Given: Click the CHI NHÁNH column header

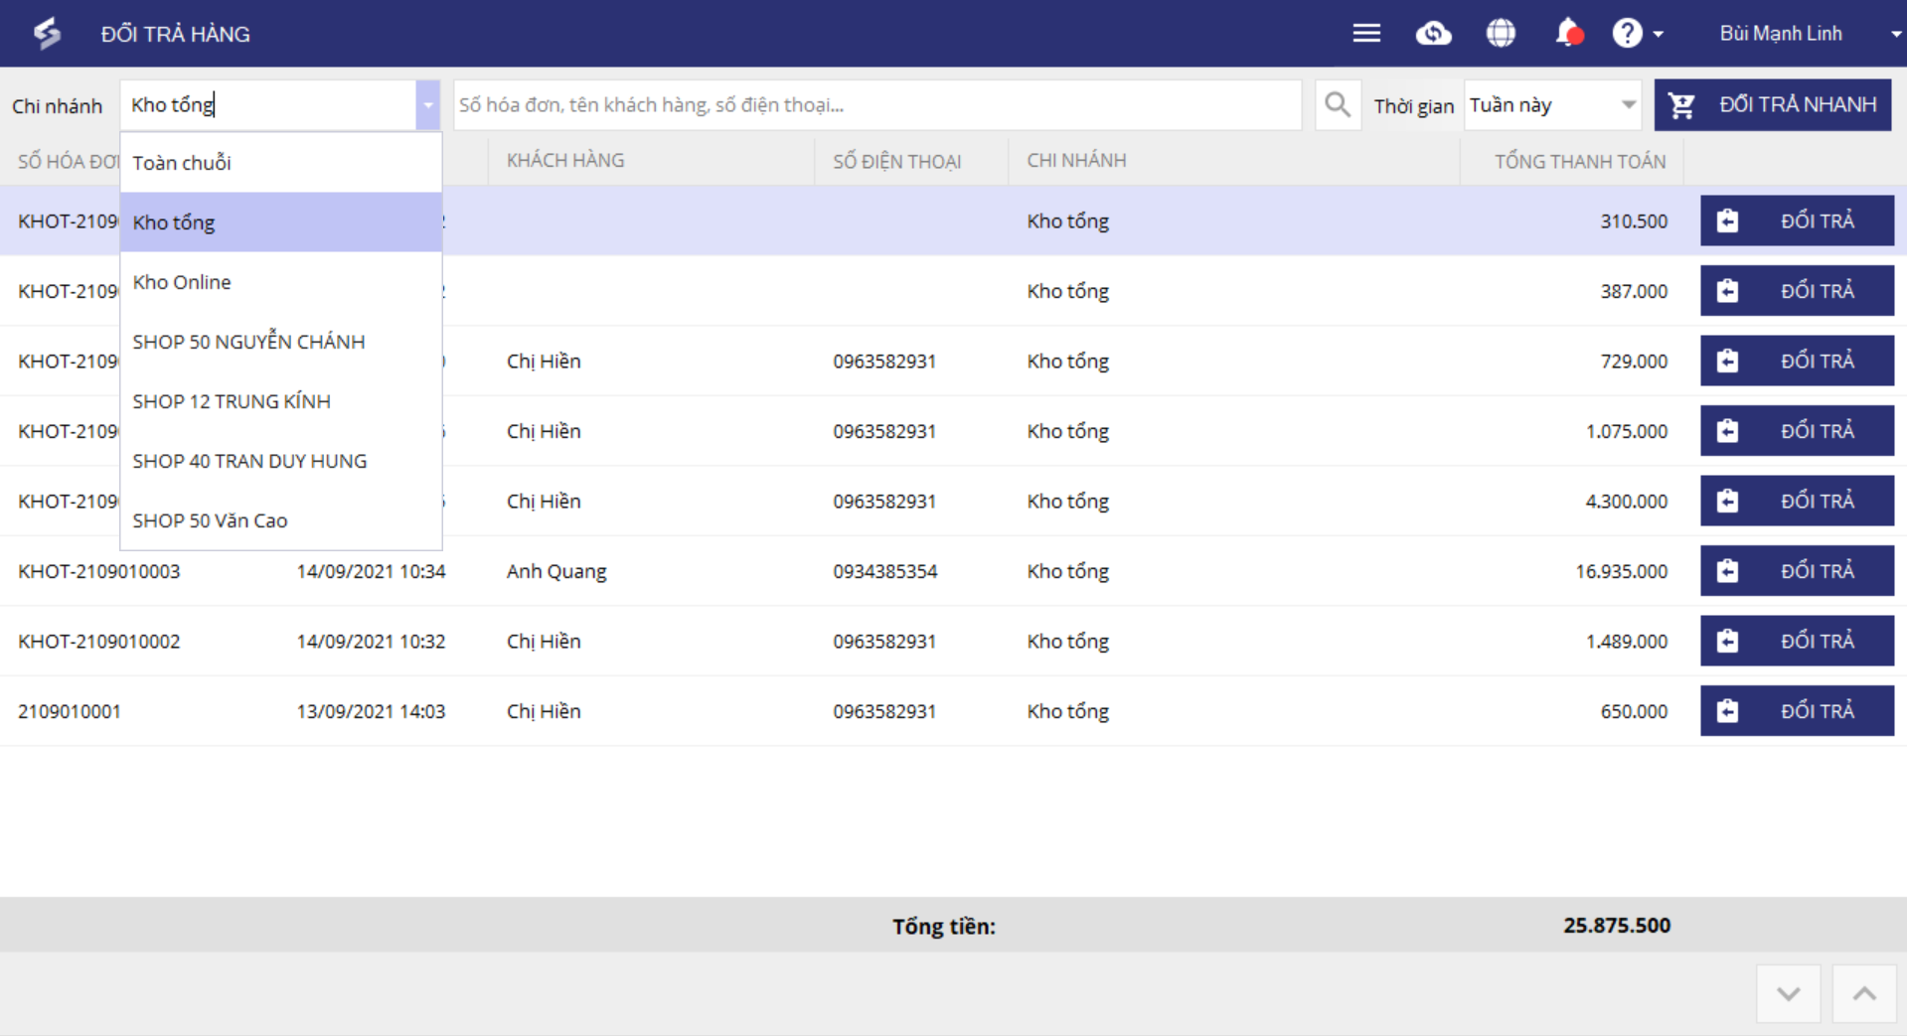Looking at the screenshot, I should 1076,161.
